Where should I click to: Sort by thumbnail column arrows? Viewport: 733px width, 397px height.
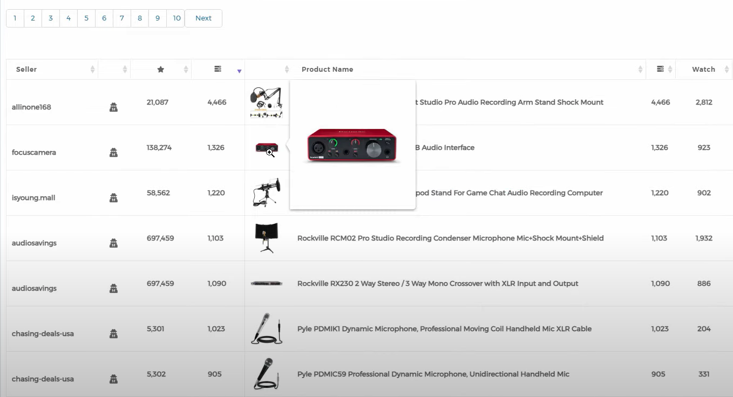[x=287, y=69]
